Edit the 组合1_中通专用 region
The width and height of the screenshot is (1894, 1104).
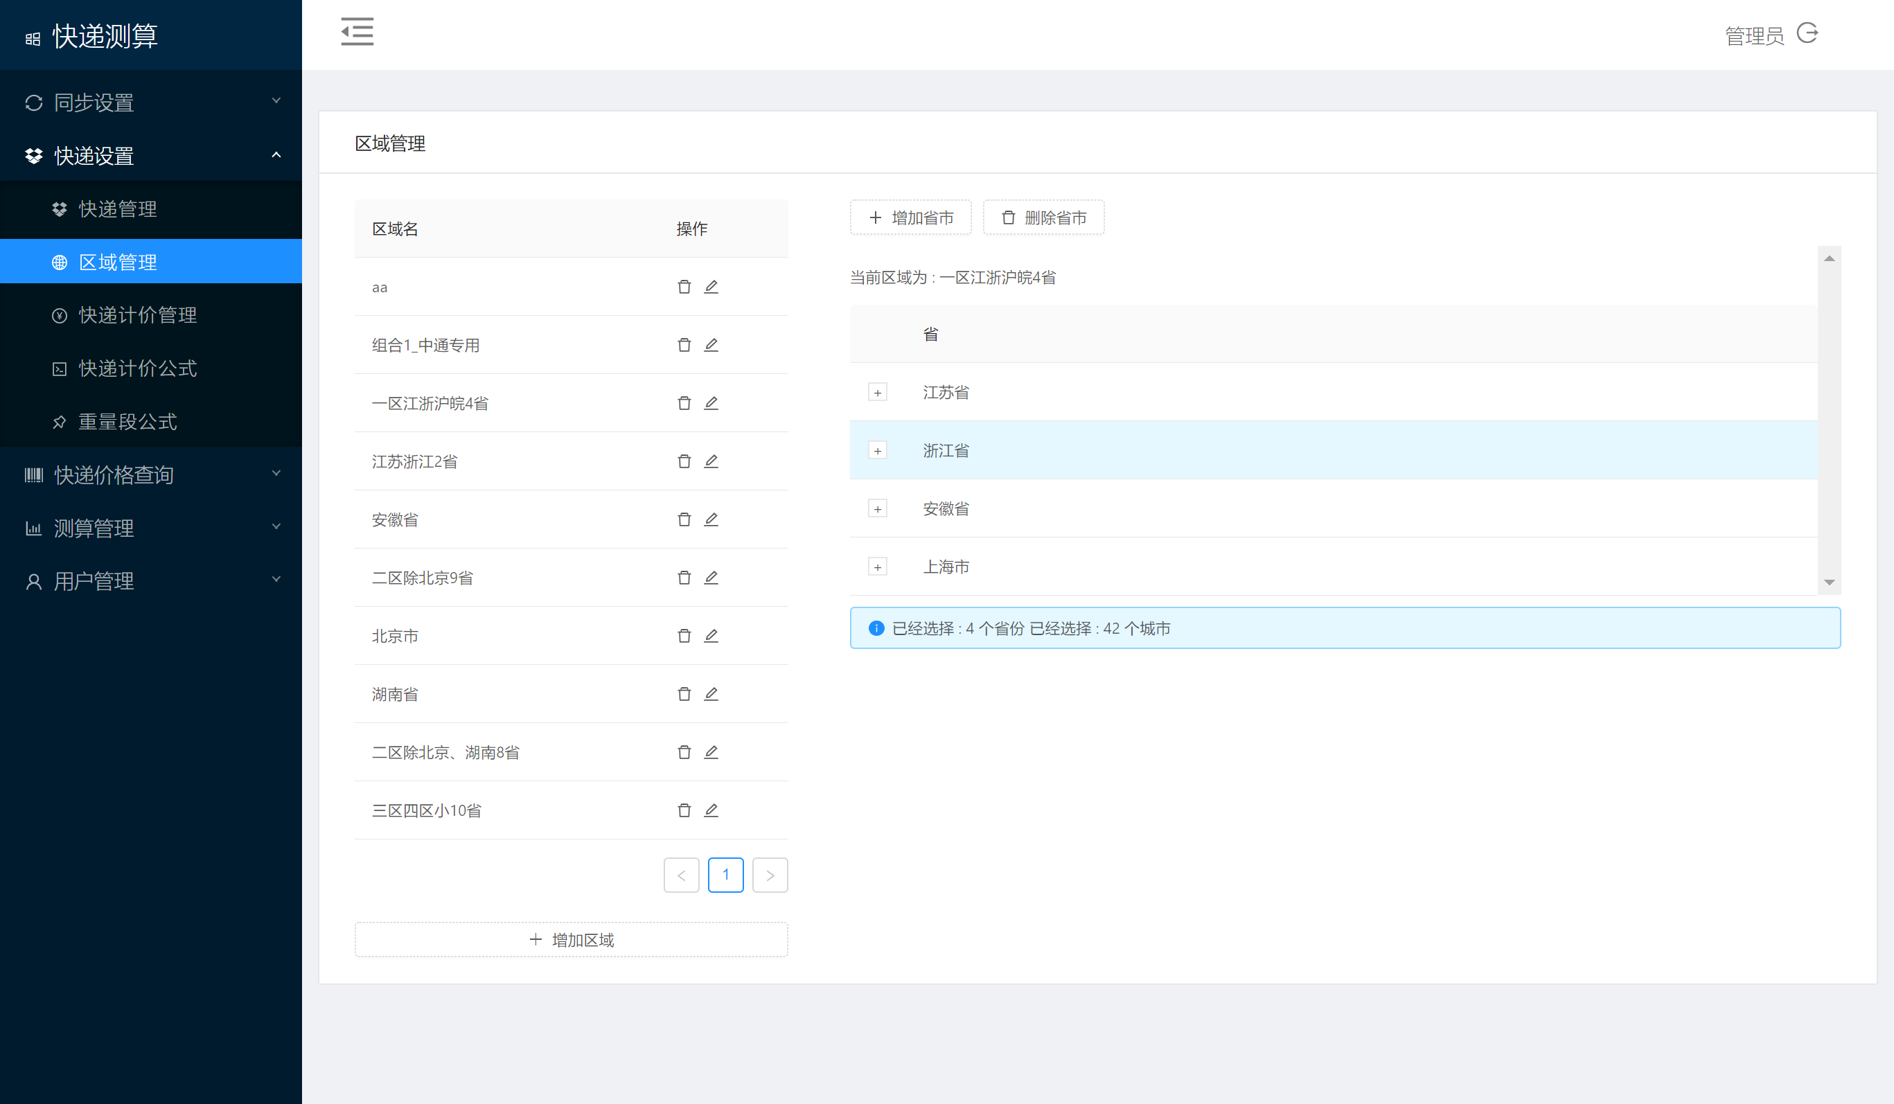coord(711,345)
